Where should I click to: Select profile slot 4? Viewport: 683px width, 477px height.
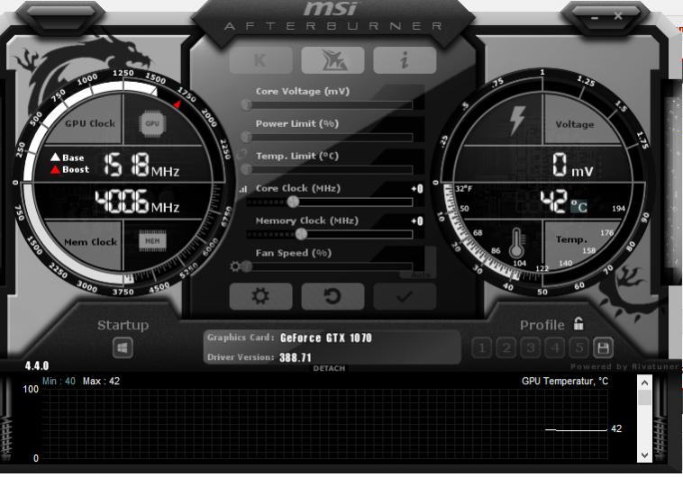coord(555,347)
